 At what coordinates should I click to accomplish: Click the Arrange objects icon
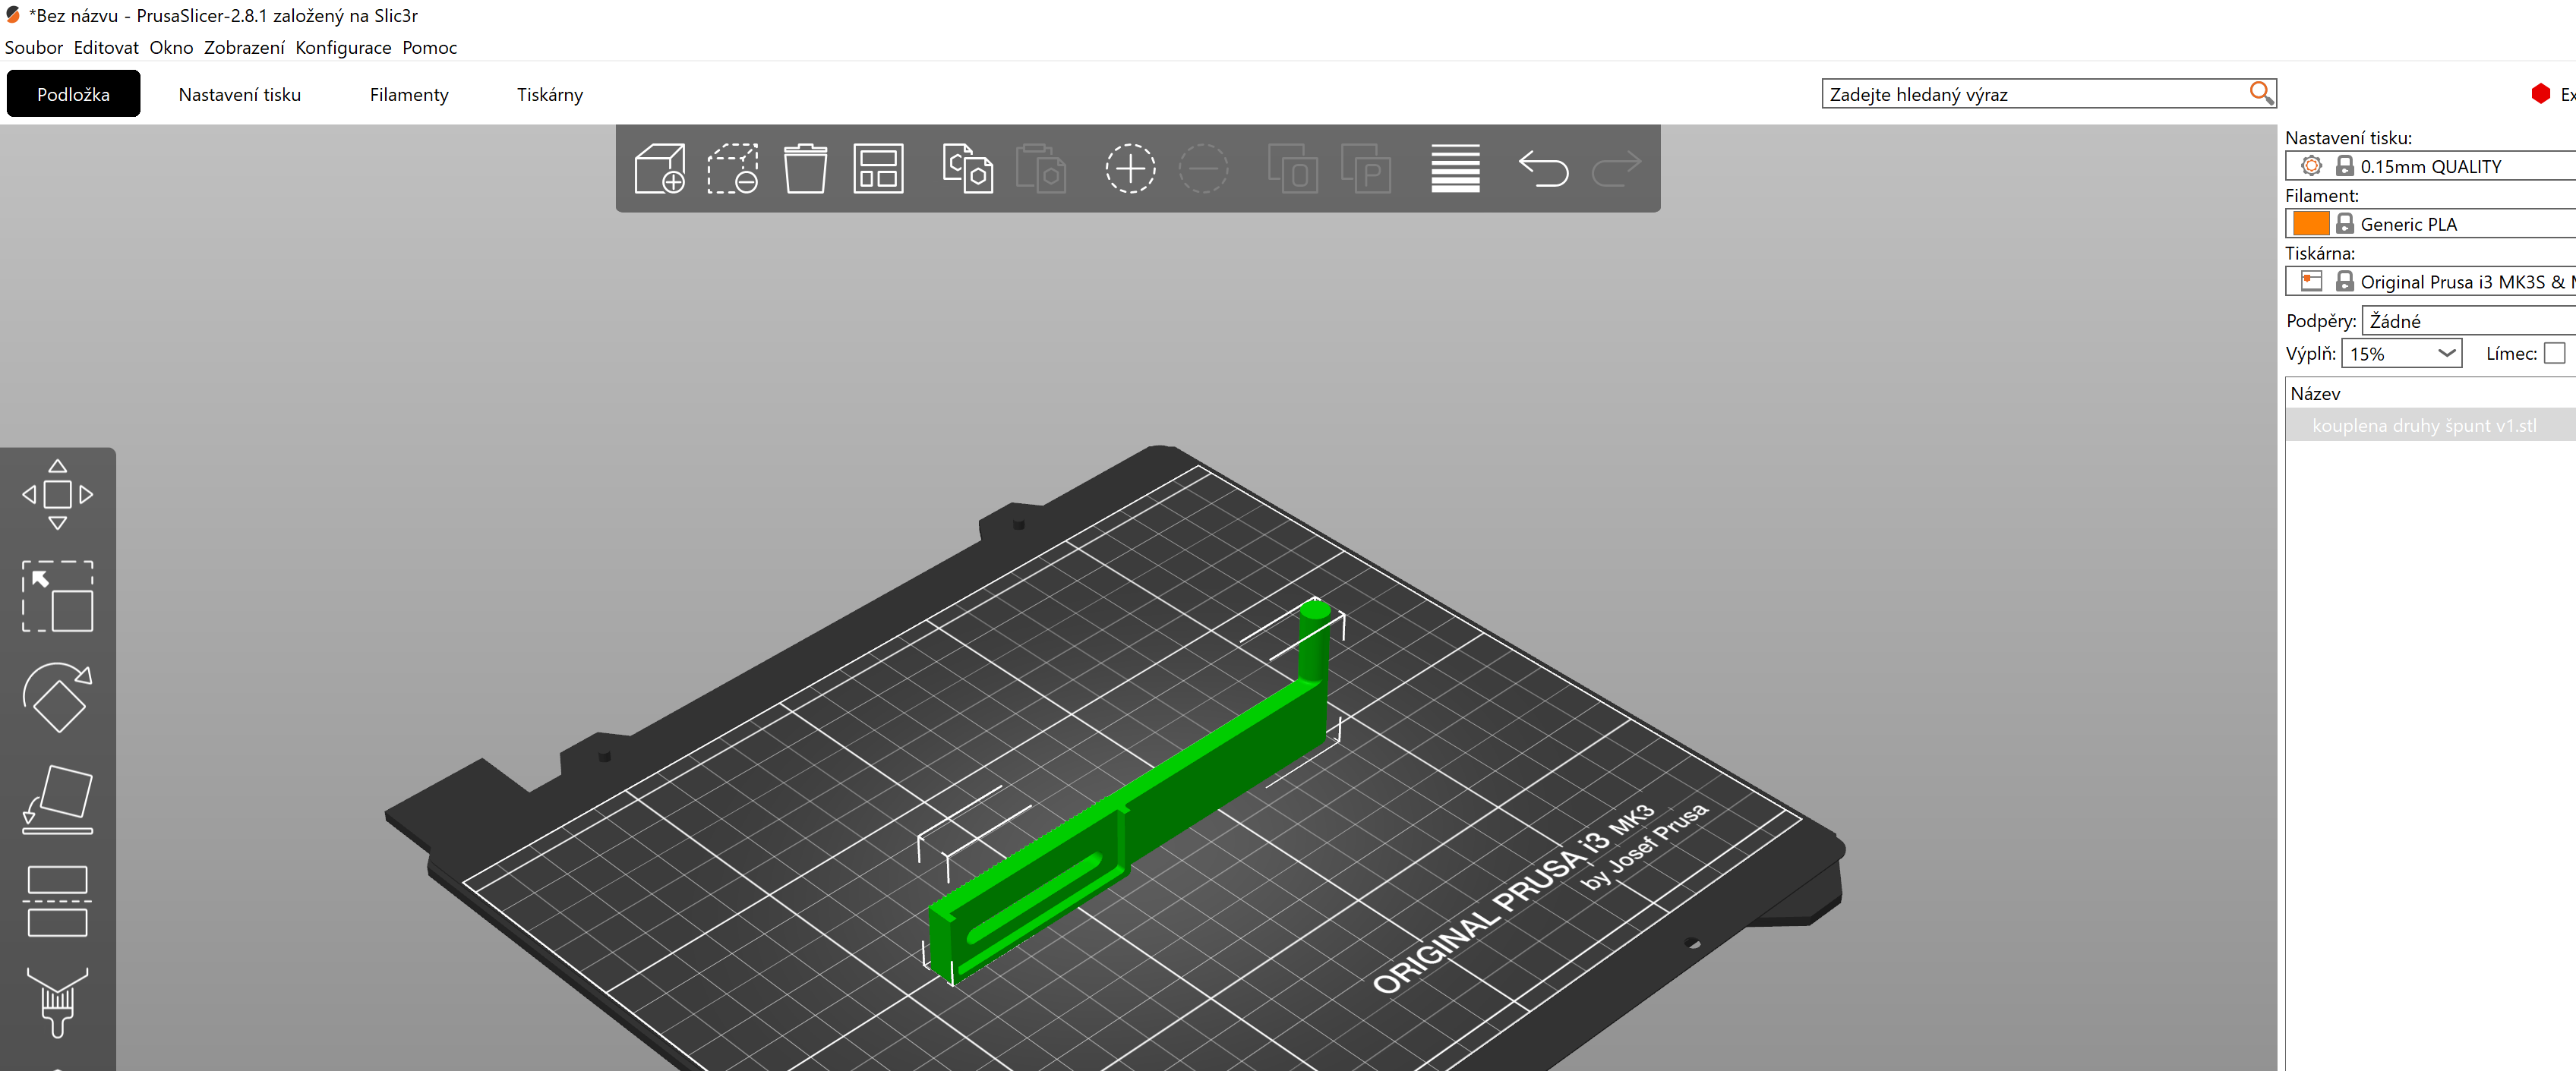(878, 168)
